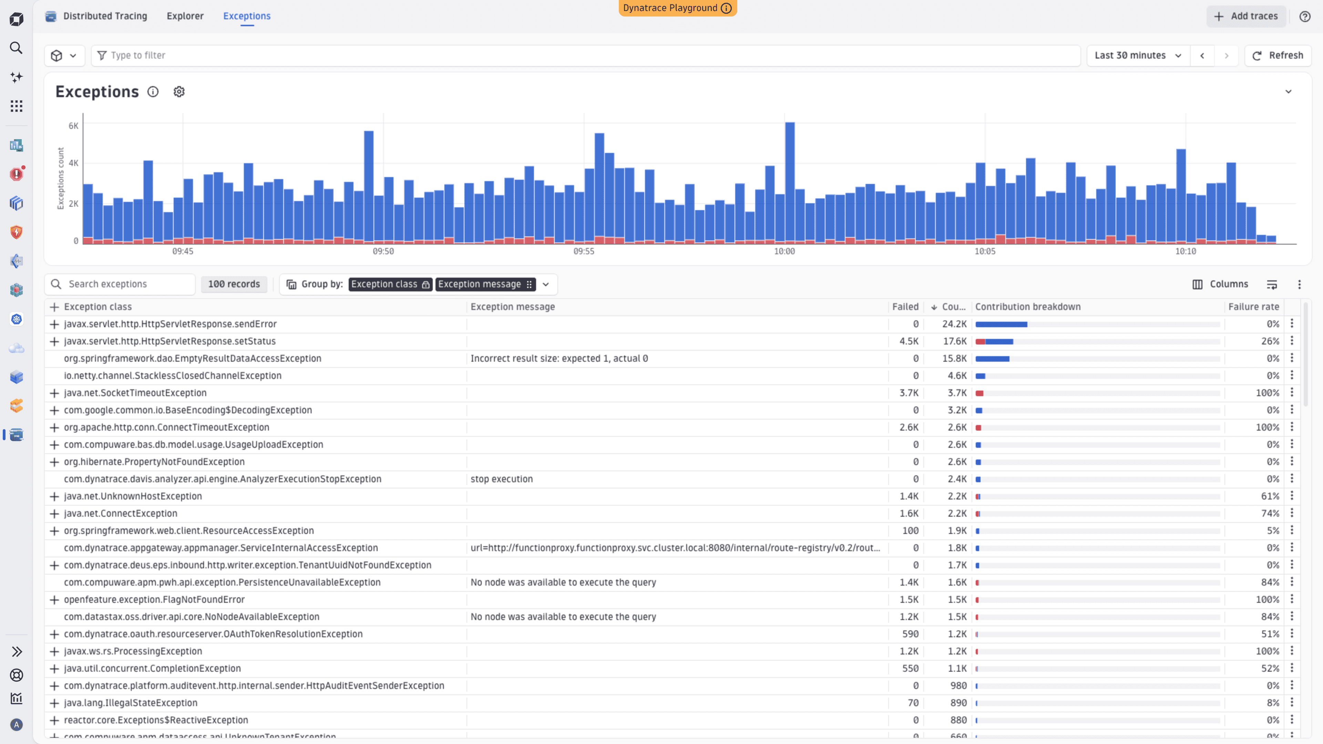Open the table line wrap settings icon
Viewport: 1323px width, 744px height.
(1272, 285)
